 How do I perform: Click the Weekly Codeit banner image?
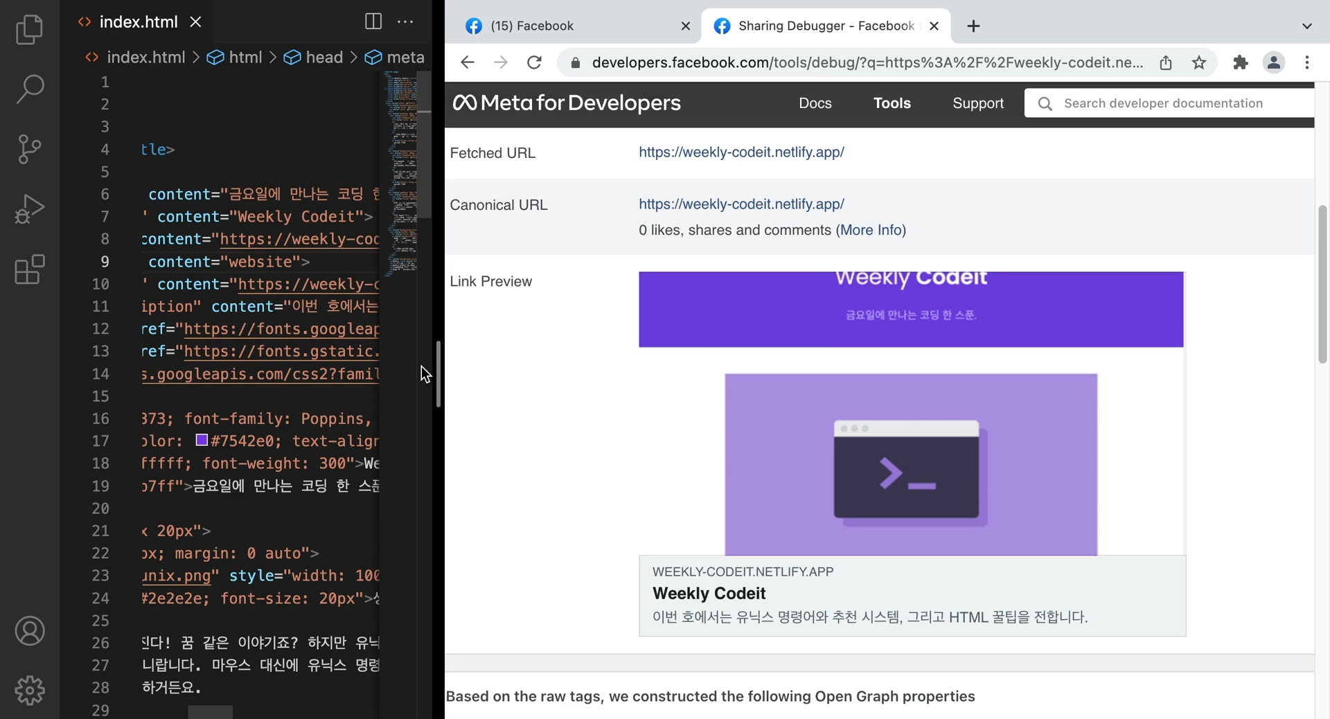point(911,310)
